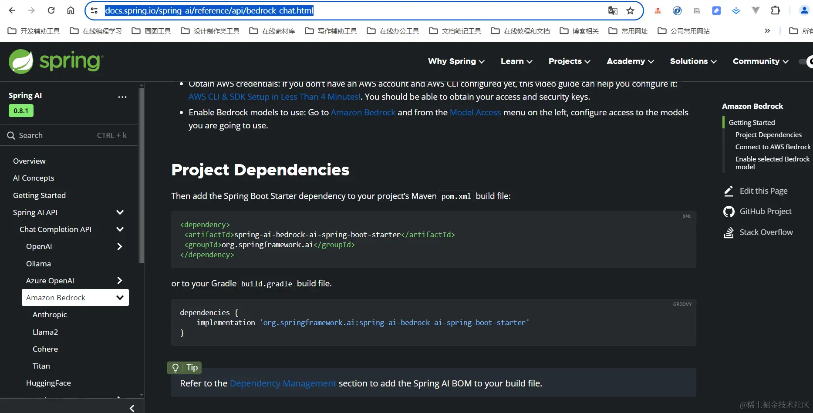
Task: Expand the Learn menu
Action: pos(516,61)
